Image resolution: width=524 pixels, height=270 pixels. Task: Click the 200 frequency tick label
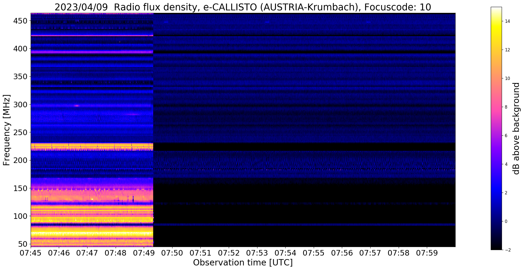(x=20, y=160)
